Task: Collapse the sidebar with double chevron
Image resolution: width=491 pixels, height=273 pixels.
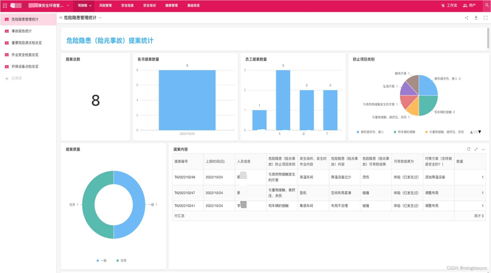Action: [x=61, y=18]
